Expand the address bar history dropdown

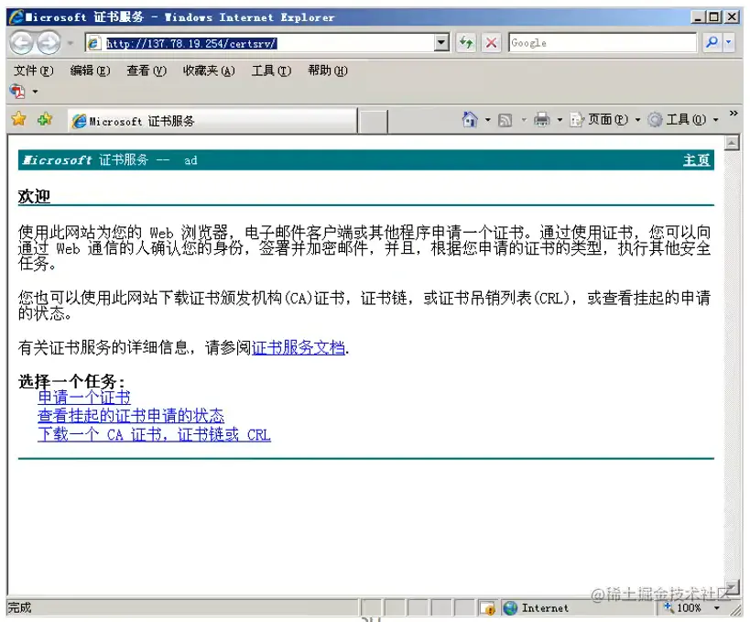coord(441,43)
